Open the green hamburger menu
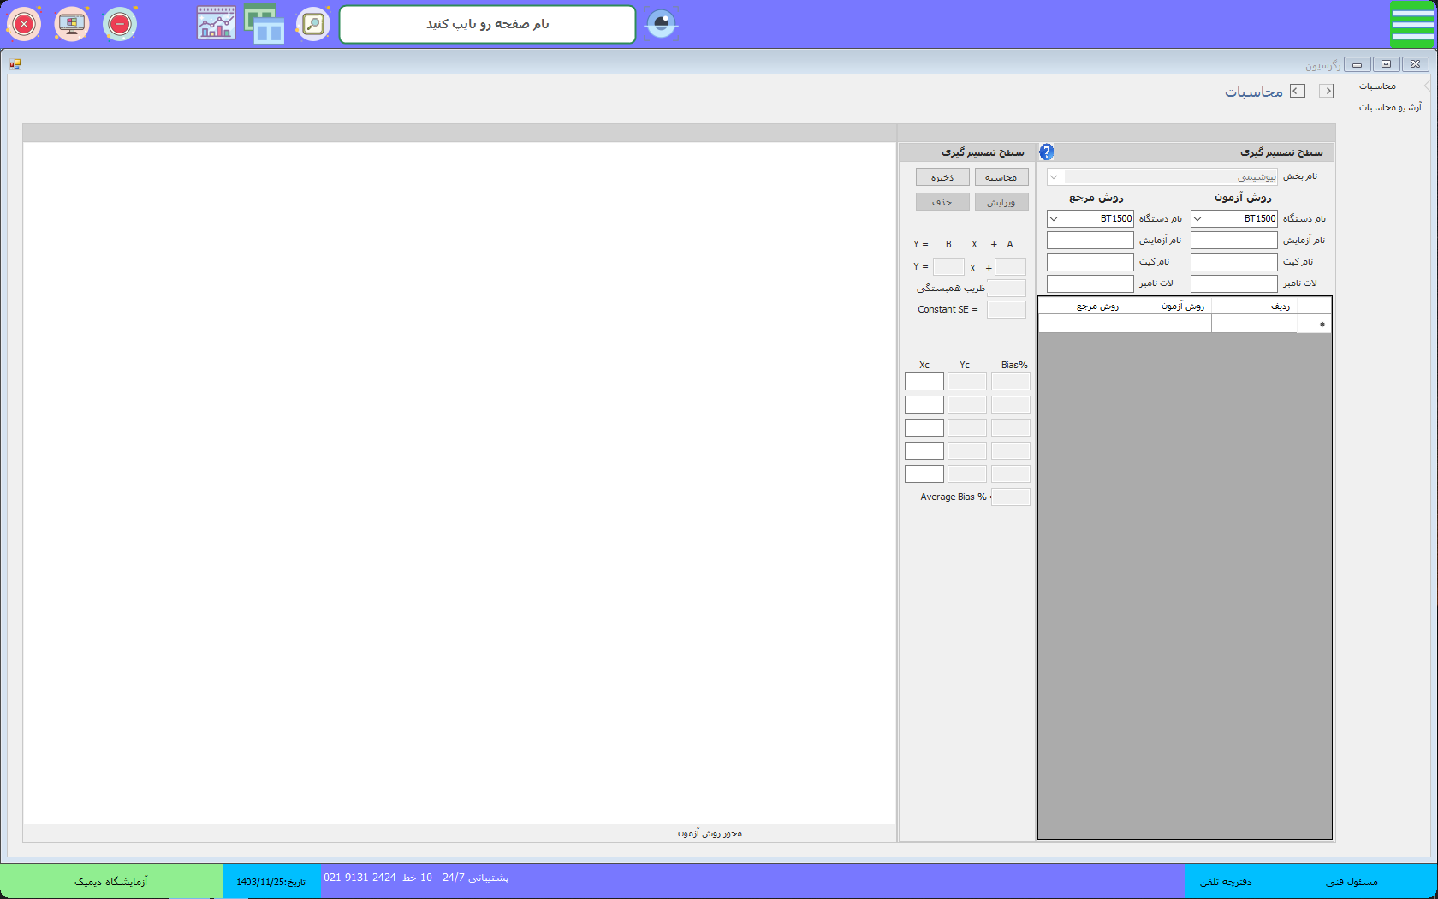Viewport: 1438px width, 899px height. (1412, 24)
